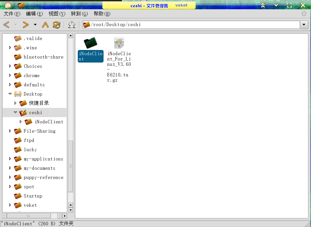Expand the iNodeClient tree node

(21, 122)
